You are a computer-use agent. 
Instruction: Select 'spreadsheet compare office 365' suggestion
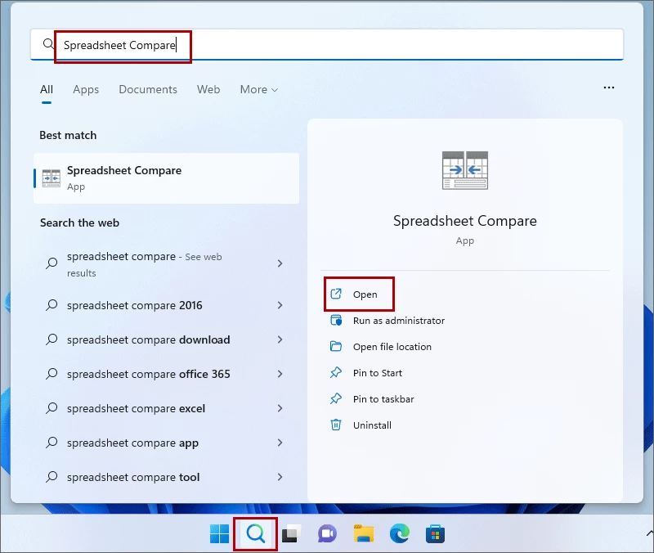coord(167,374)
